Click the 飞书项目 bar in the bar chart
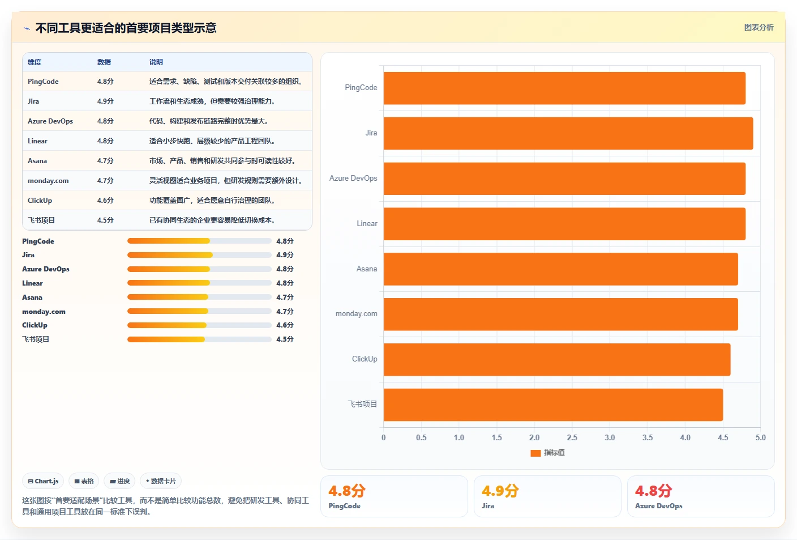Viewport: 797px width, 540px height. pyautogui.click(x=553, y=405)
